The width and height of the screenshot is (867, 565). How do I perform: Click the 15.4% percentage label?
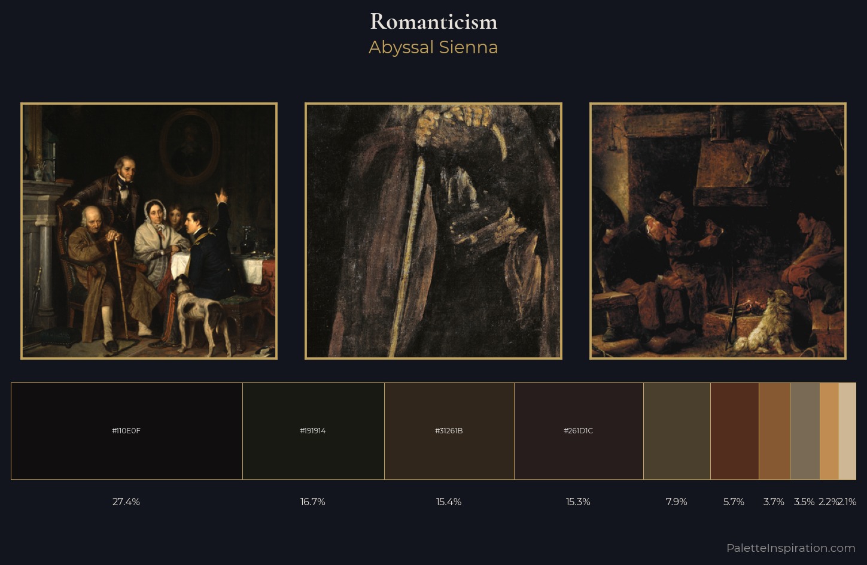click(x=449, y=502)
